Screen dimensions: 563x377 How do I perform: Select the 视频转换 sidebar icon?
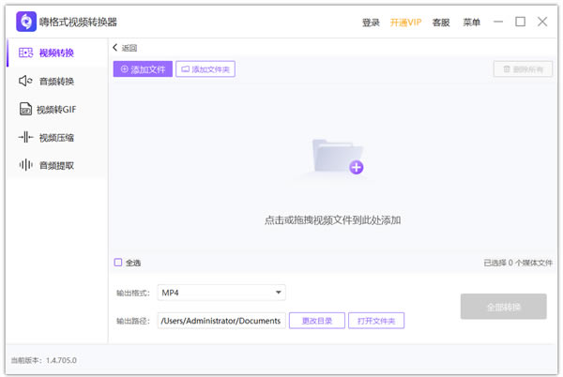pos(25,53)
